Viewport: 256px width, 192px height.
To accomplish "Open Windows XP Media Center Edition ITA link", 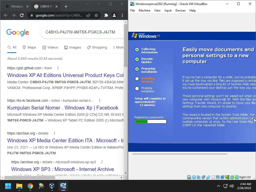I will pyautogui.click(x=65, y=140).
